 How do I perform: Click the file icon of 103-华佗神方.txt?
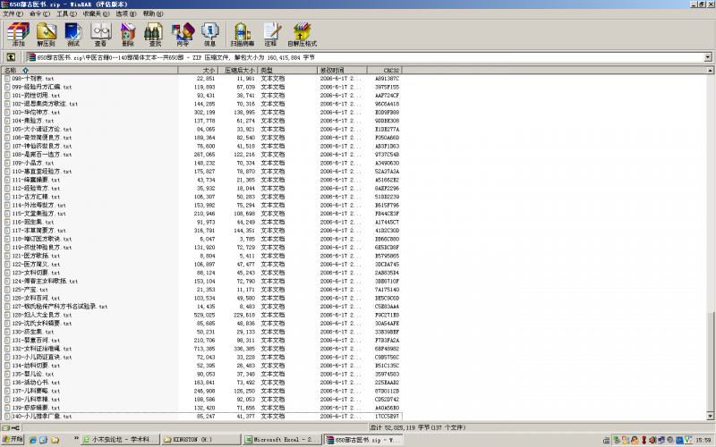point(7,113)
